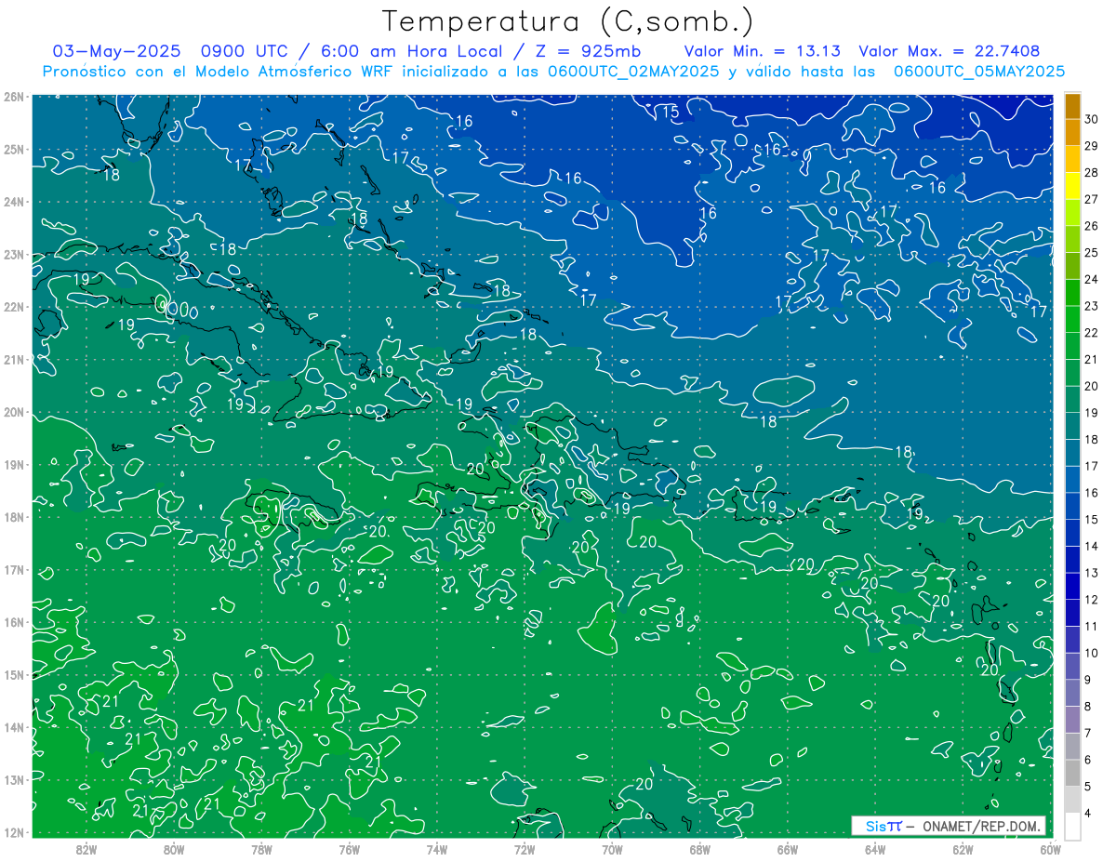Click 'Valor Max. = 22.7408' text
The height and width of the screenshot is (862, 1116).
[x=950, y=51]
